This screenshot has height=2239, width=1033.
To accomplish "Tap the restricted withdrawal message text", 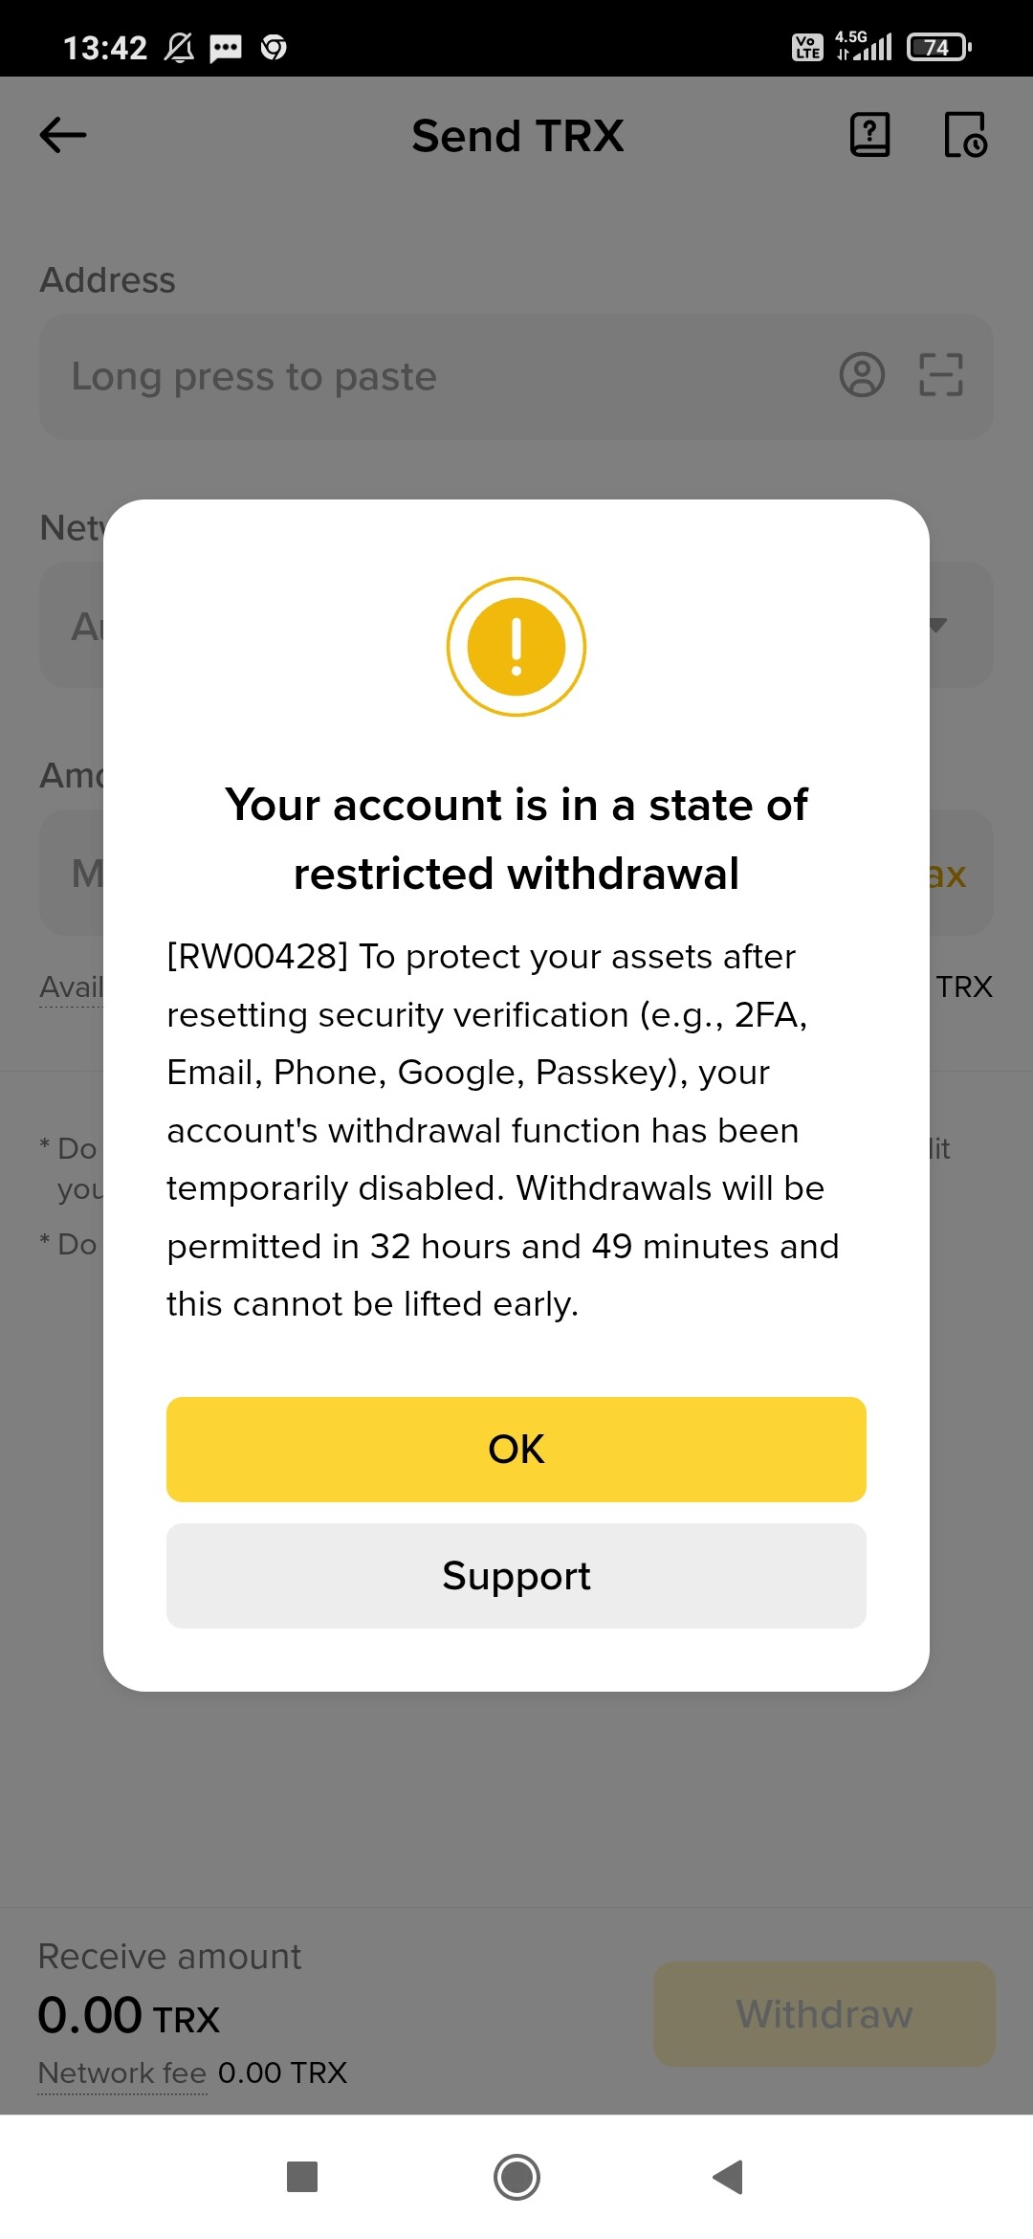I will (502, 1130).
